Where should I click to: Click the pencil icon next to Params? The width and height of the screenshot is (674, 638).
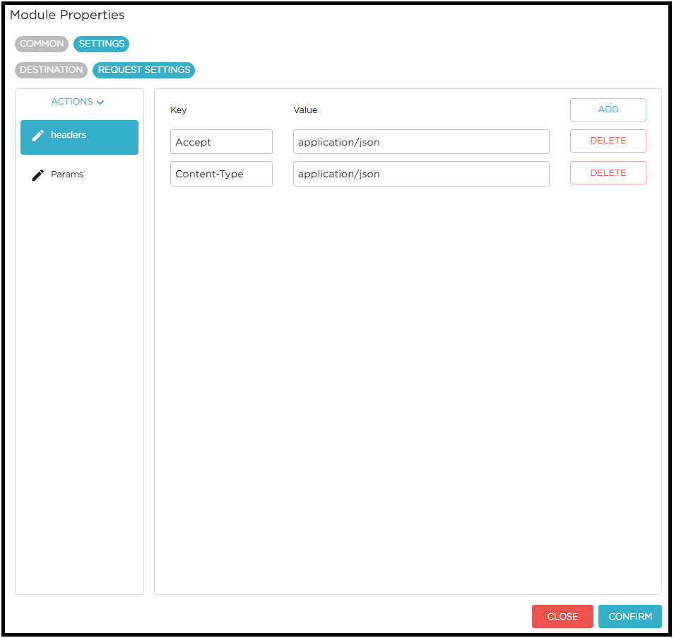pos(38,174)
